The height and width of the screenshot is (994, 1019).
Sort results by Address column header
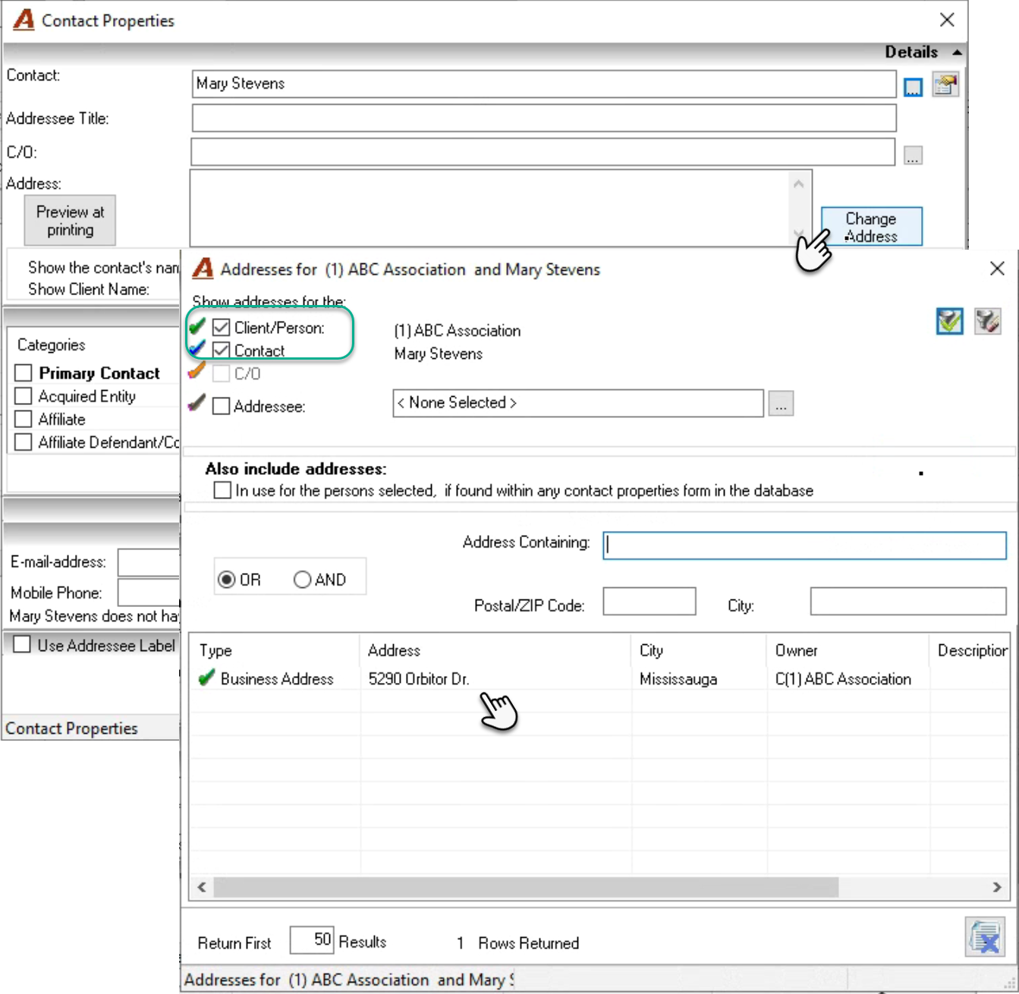coord(496,650)
